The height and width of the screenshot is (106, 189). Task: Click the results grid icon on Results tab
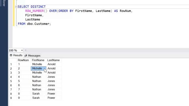pyautogui.click(x=11, y=55)
